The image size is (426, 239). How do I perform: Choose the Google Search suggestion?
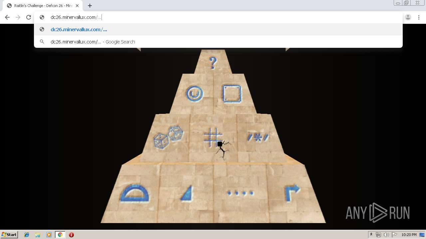point(218,42)
